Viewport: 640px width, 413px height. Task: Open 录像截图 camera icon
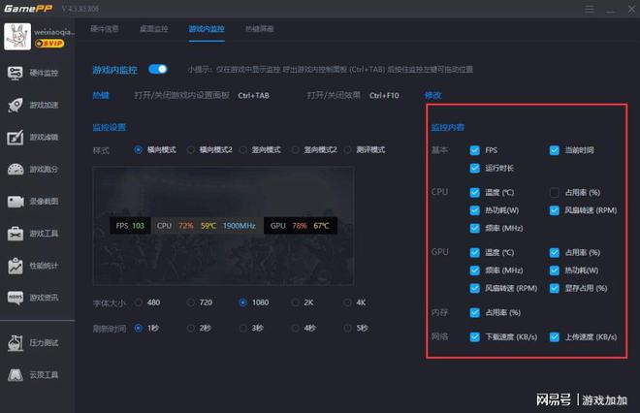16,201
